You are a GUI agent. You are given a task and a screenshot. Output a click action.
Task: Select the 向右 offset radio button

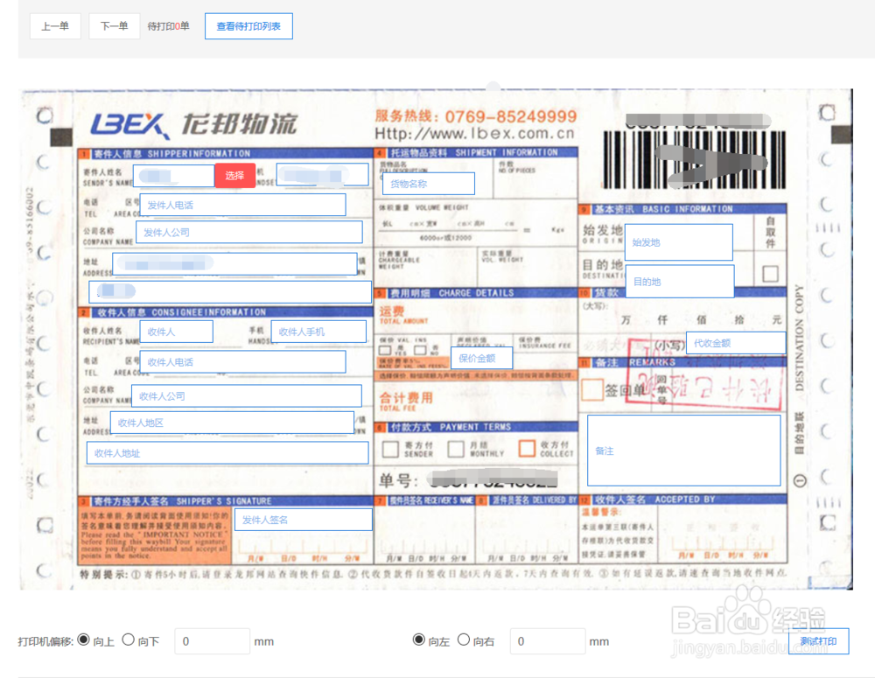tap(464, 640)
